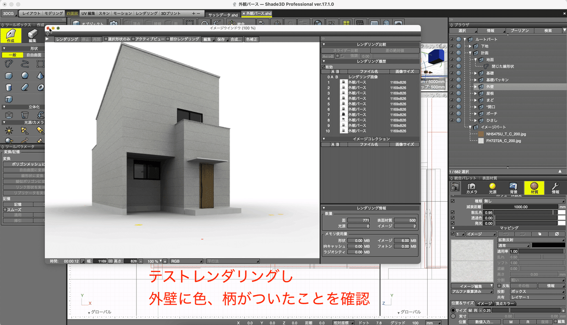The image size is (567, 325).
Task: Select the 作成 (create) pen tool icon
Action: pyautogui.click(x=10, y=35)
